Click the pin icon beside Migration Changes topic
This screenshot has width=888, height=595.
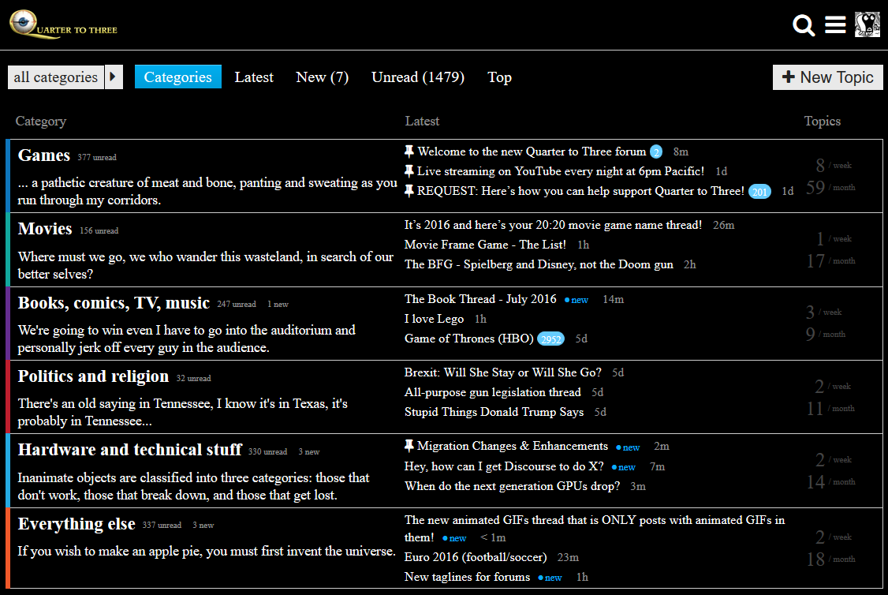(409, 446)
